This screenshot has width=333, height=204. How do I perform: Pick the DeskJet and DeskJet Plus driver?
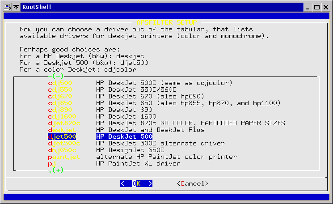[x=62, y=130]
